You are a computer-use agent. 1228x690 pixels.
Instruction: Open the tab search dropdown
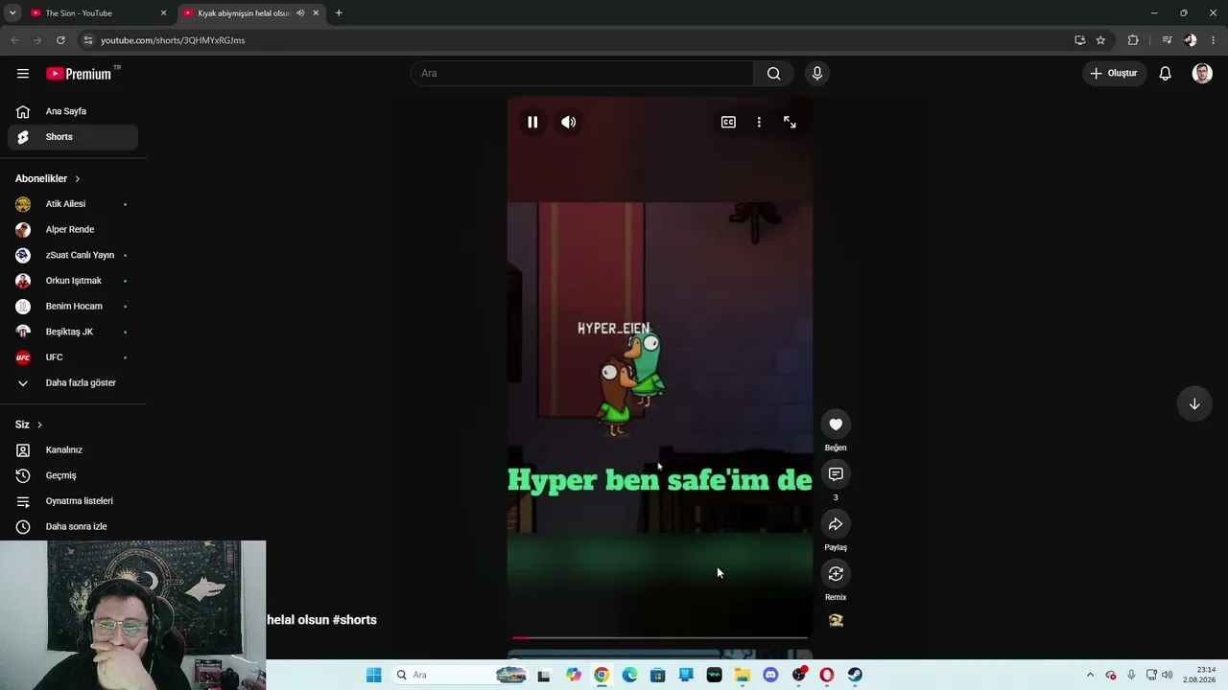12,13
